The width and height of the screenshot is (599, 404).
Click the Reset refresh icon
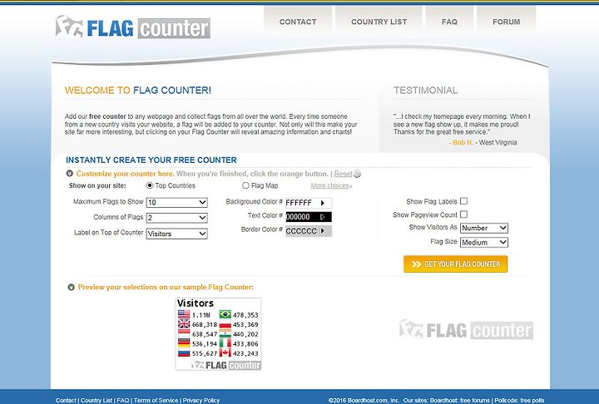point(357,174)
